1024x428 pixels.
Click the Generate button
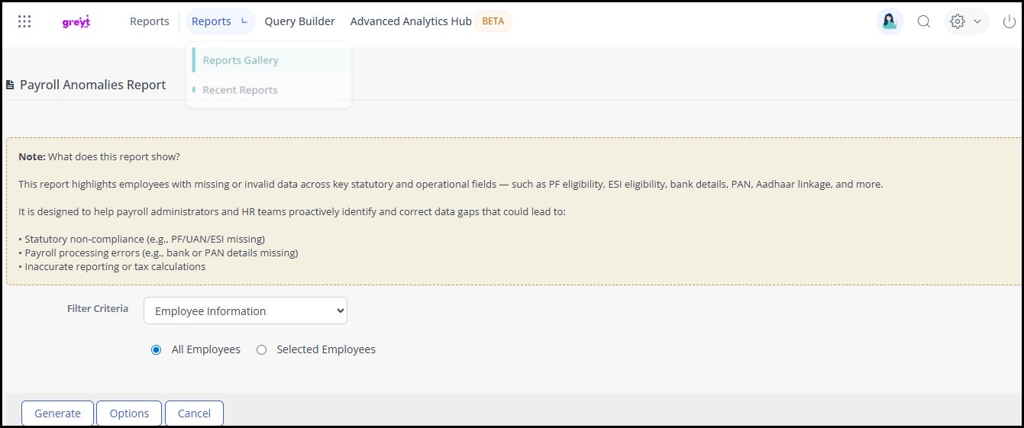pyautogui.click(x=57, y=413)
